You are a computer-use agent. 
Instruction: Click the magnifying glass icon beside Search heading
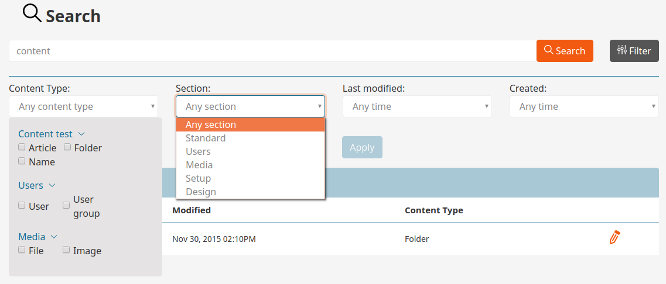[32, 13]
